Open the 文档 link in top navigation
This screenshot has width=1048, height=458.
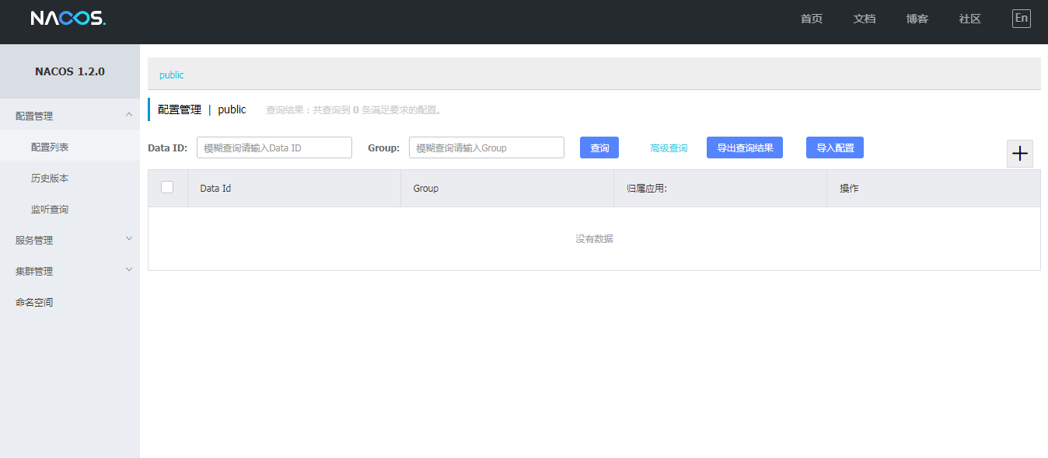point(864,19)
